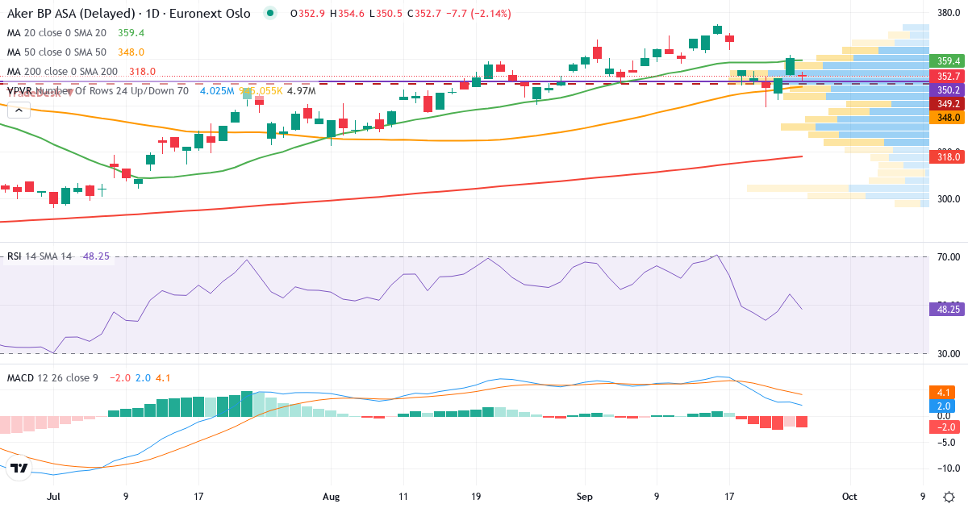Click the 4.97M VPVR total volume value
The width and height of the screenshot is (968, 508).
(x=302, y=91)
